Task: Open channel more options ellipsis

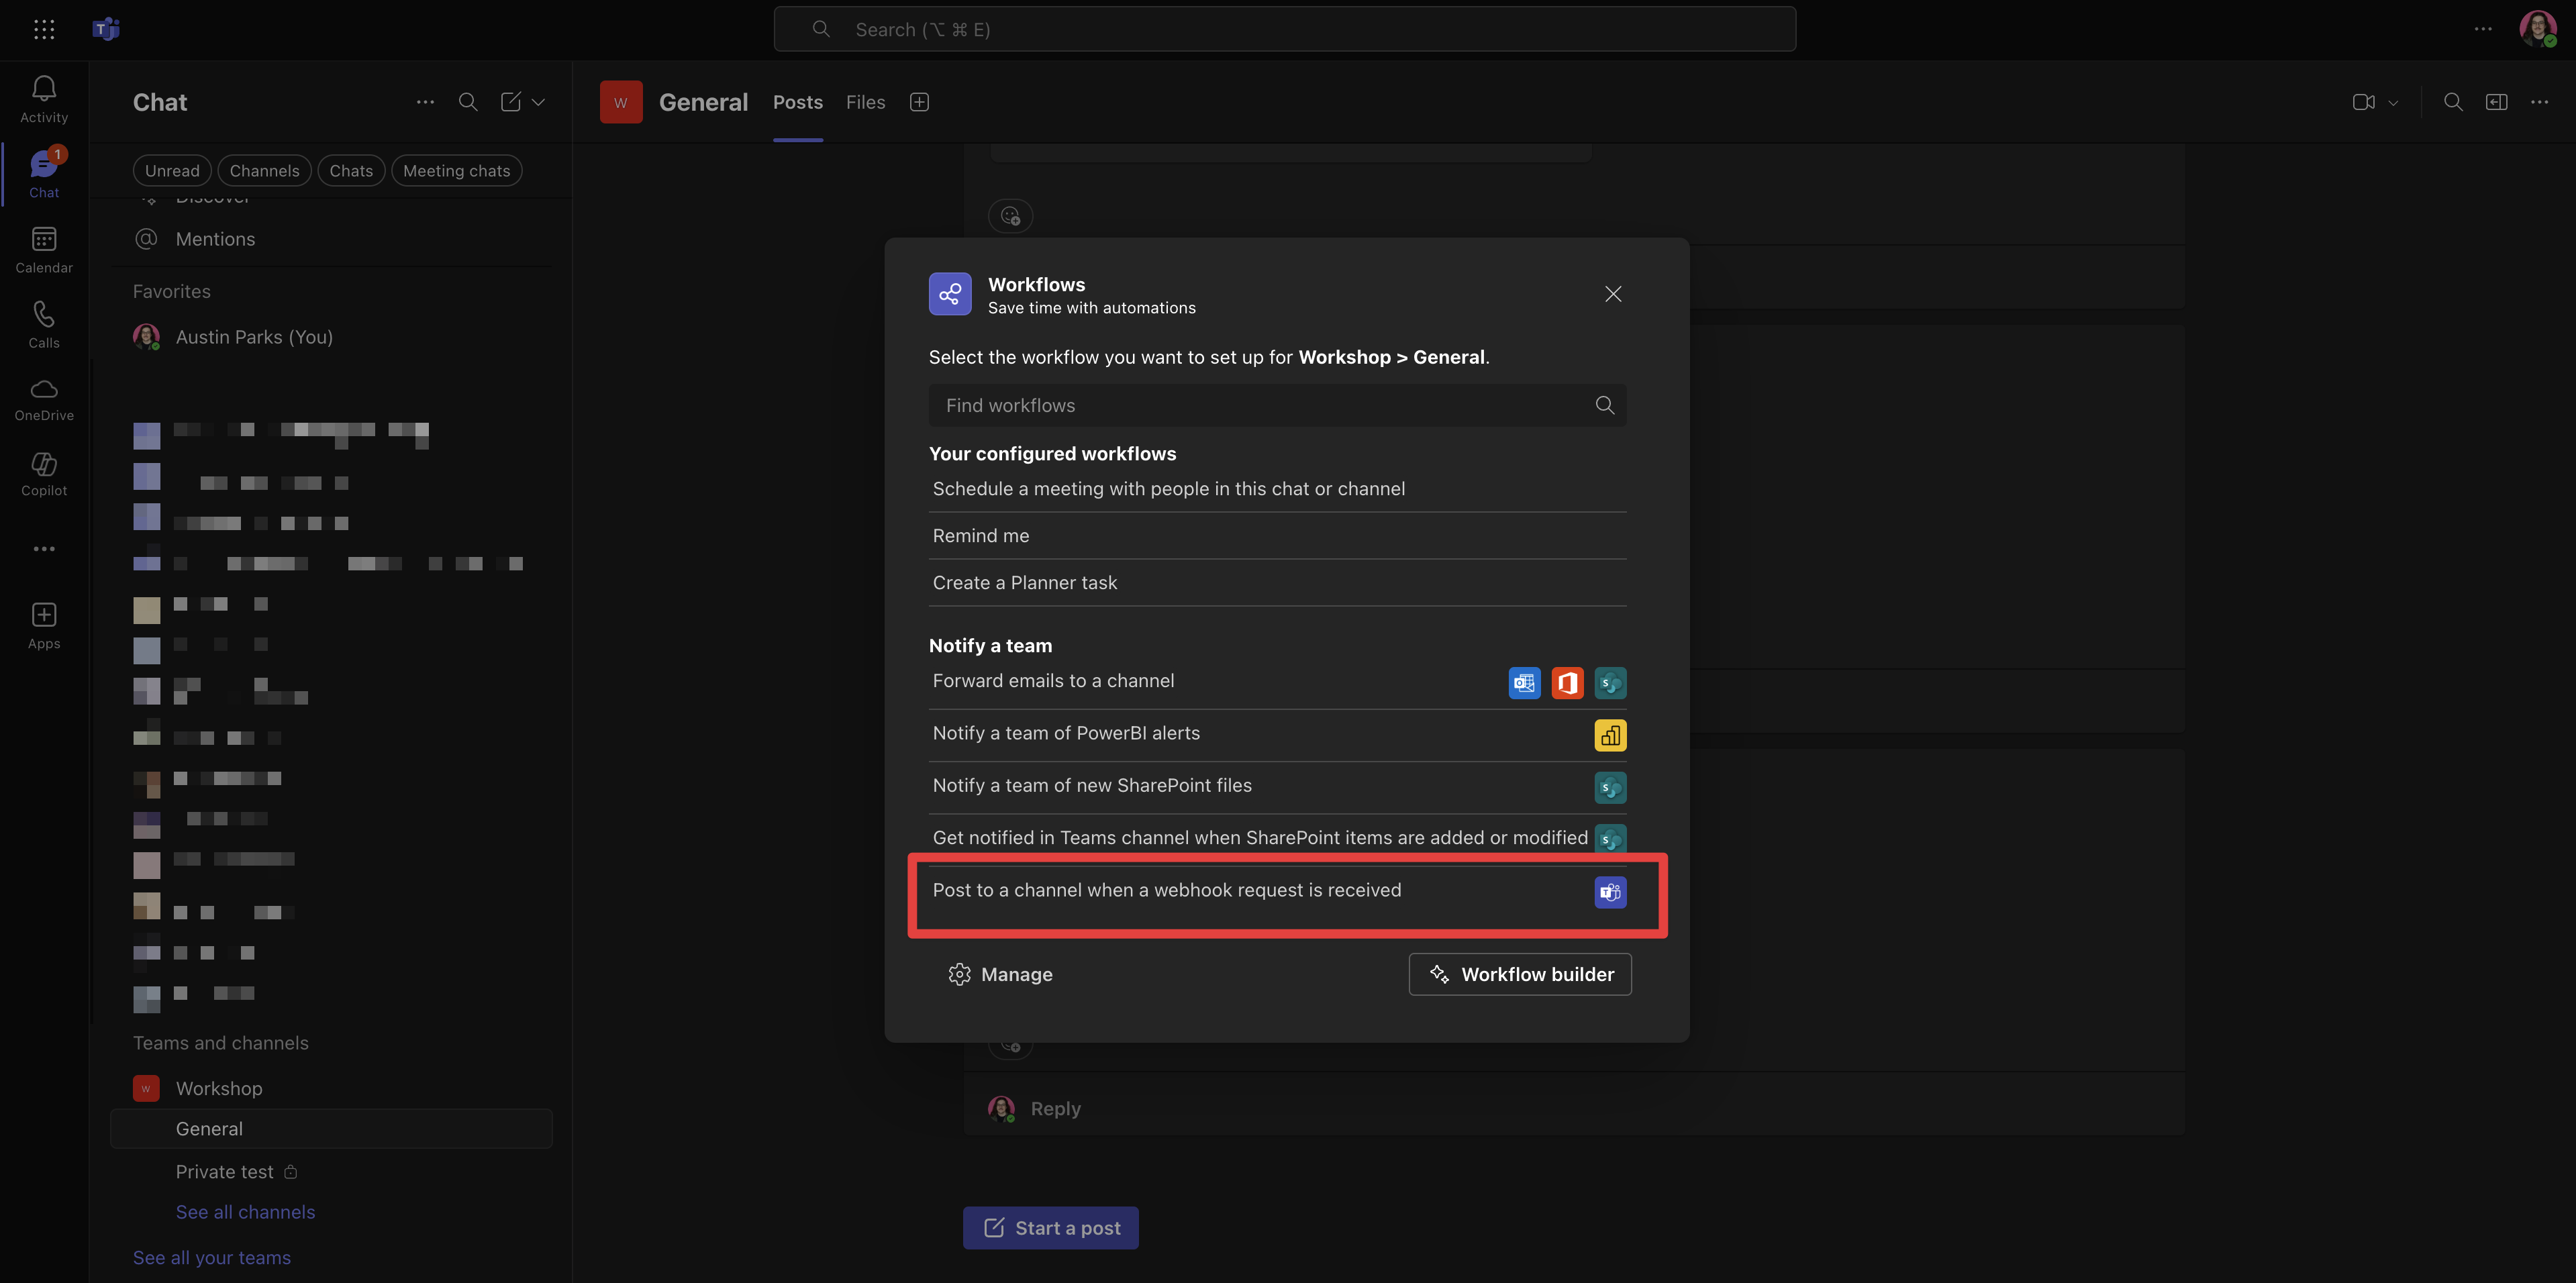Action: [x=2539, y=102]
